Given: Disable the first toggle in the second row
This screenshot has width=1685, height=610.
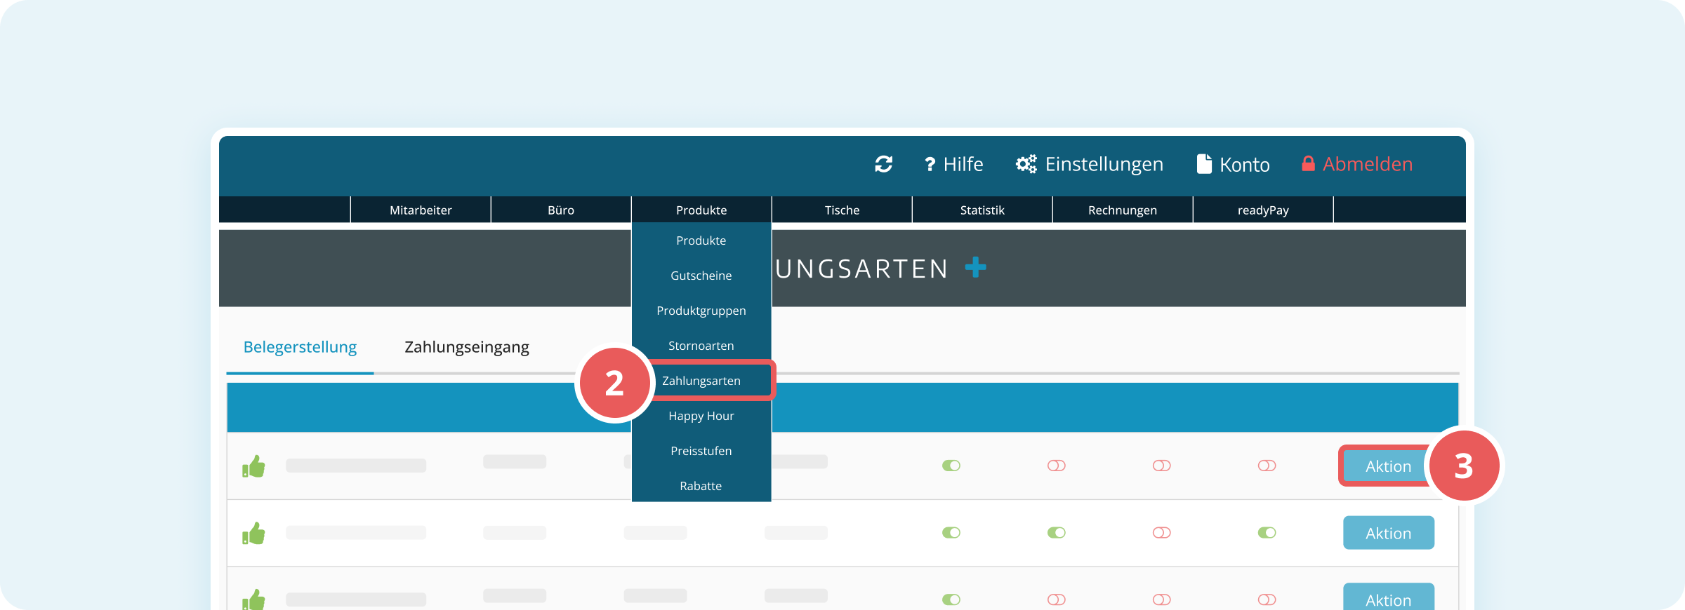Looking at the screenshot, I should tap(951, 533).
